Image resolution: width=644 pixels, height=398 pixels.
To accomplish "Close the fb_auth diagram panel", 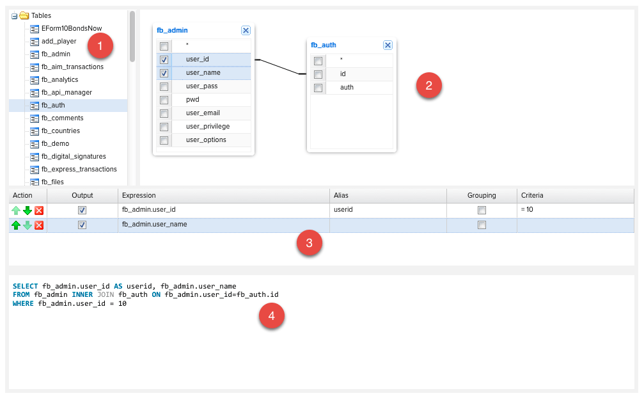I will (x=388, y=45).
